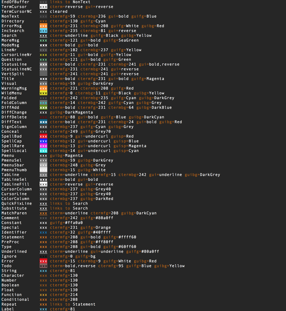Click the StatusLineNC group name
The image size is (286, 311).
point(17,69)
